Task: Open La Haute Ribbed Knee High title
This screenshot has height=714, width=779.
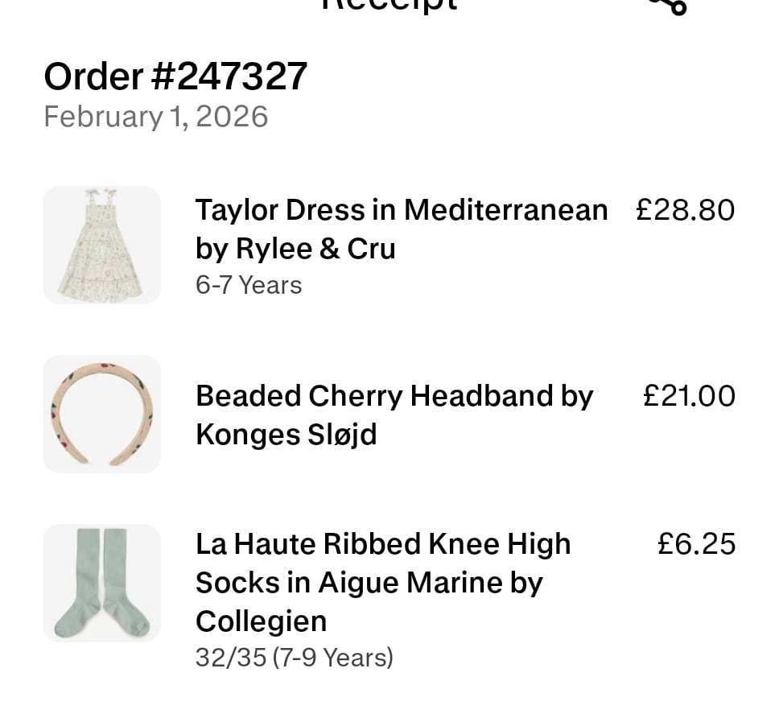Action: point(383,544)
